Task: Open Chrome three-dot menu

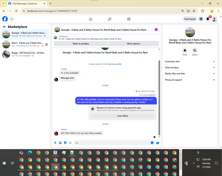Action: (218, 11)
